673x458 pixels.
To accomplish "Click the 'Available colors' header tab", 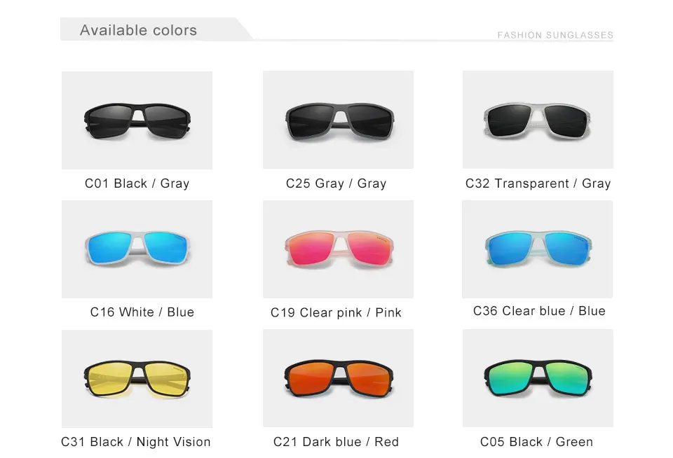I will coord(139,30).
